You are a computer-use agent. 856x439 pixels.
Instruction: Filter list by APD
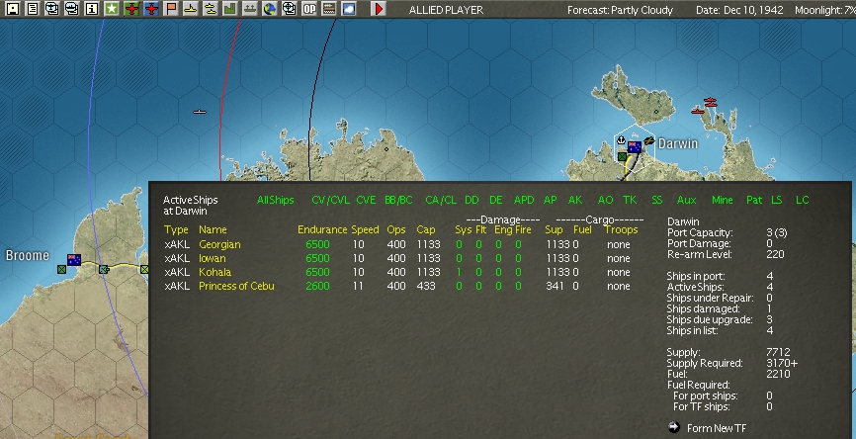(x=524, y=201)
